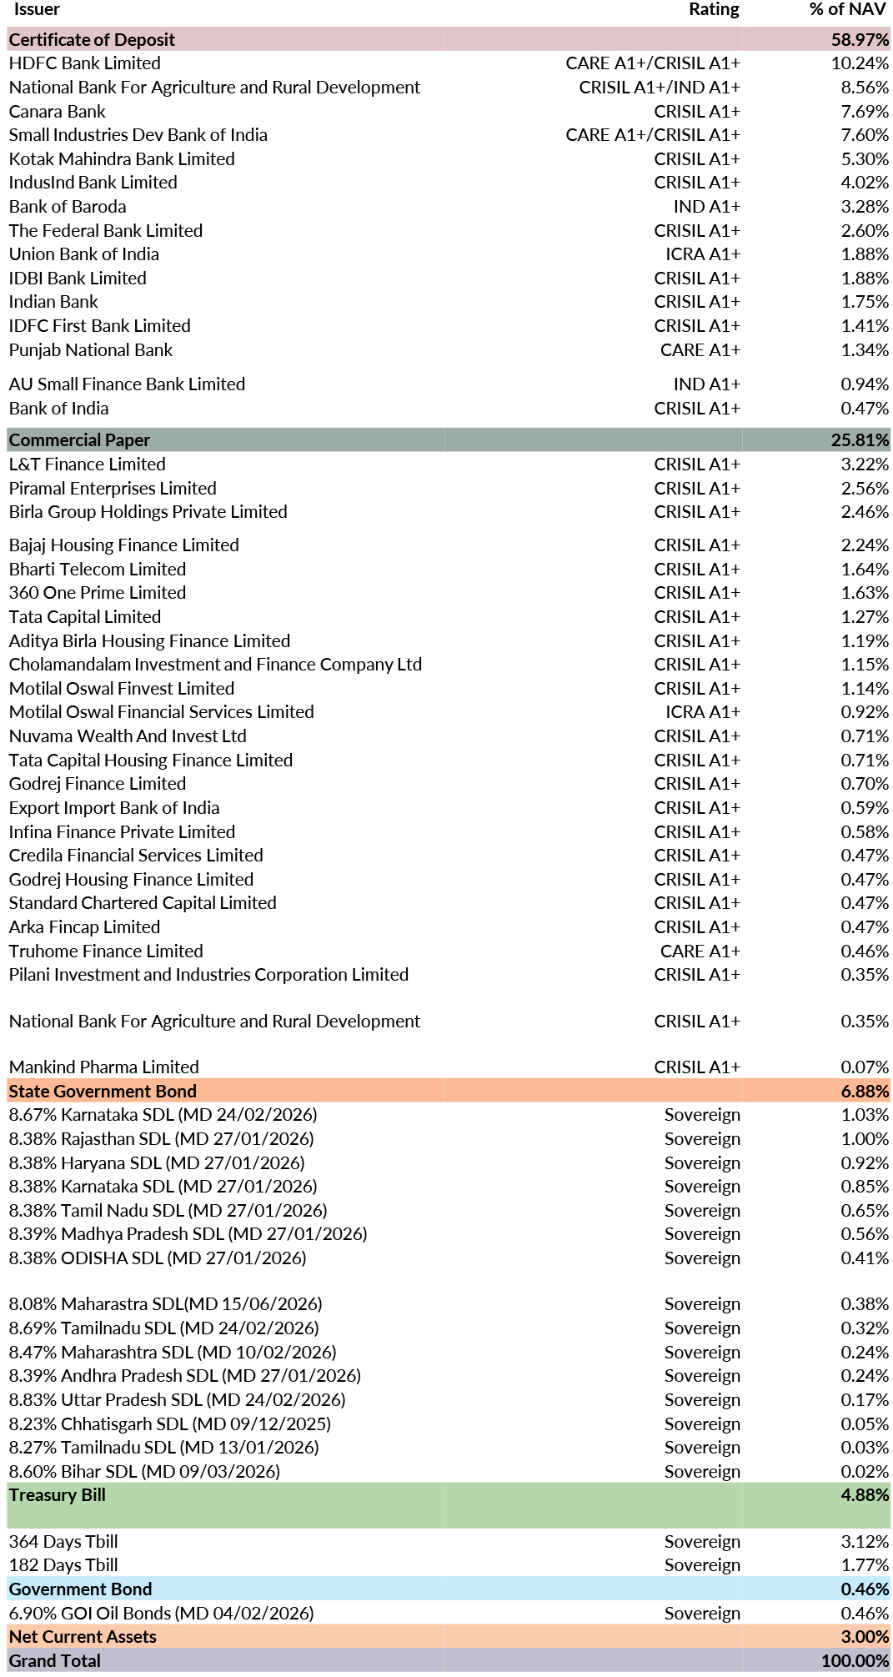Screen dimensions: 893x1677
Task: Select the Certificate of Deposit section header
Action: (92, 40)
